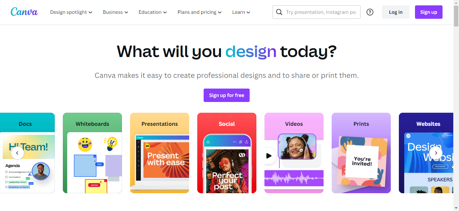
Task: Click the Sign up for free button
Action: click(226, 95)
